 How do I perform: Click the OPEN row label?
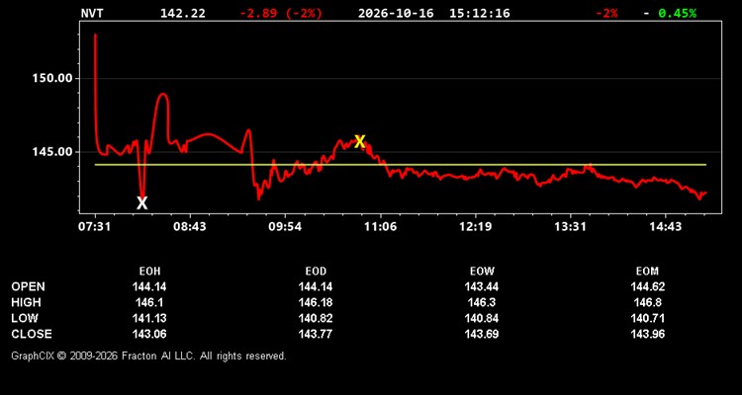tap(29, 286)
